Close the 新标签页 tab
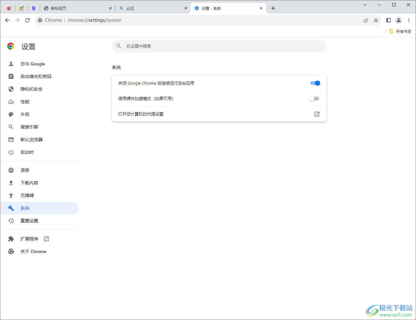 tap(110, 8)
